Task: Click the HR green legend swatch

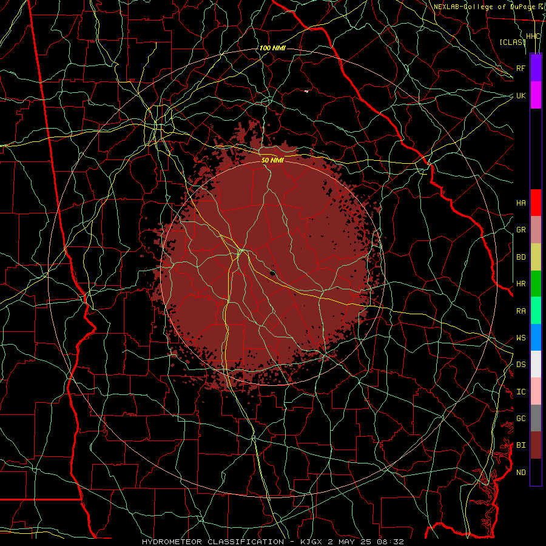Action: click(536, 284)
